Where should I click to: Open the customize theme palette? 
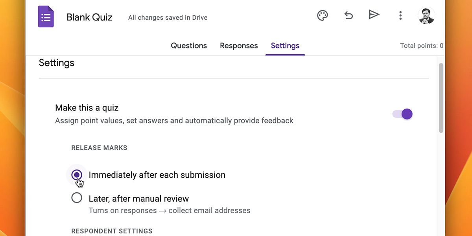(x=323, y=16)
